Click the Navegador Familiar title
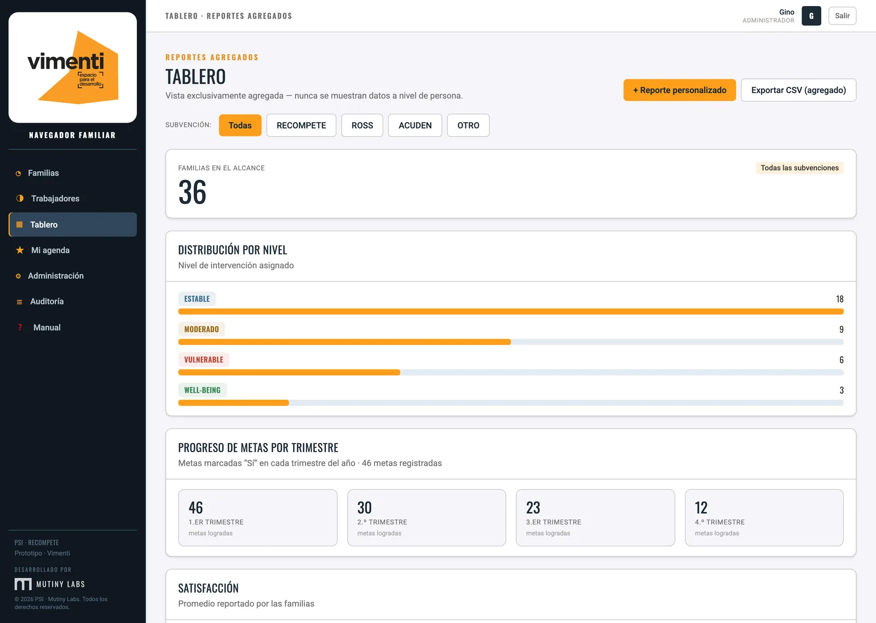The width and height of the screenshot is (876, 623). (x=72, y=135)
